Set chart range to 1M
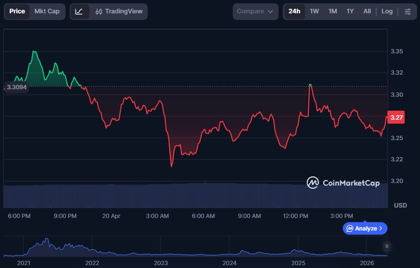 [332, 11]
